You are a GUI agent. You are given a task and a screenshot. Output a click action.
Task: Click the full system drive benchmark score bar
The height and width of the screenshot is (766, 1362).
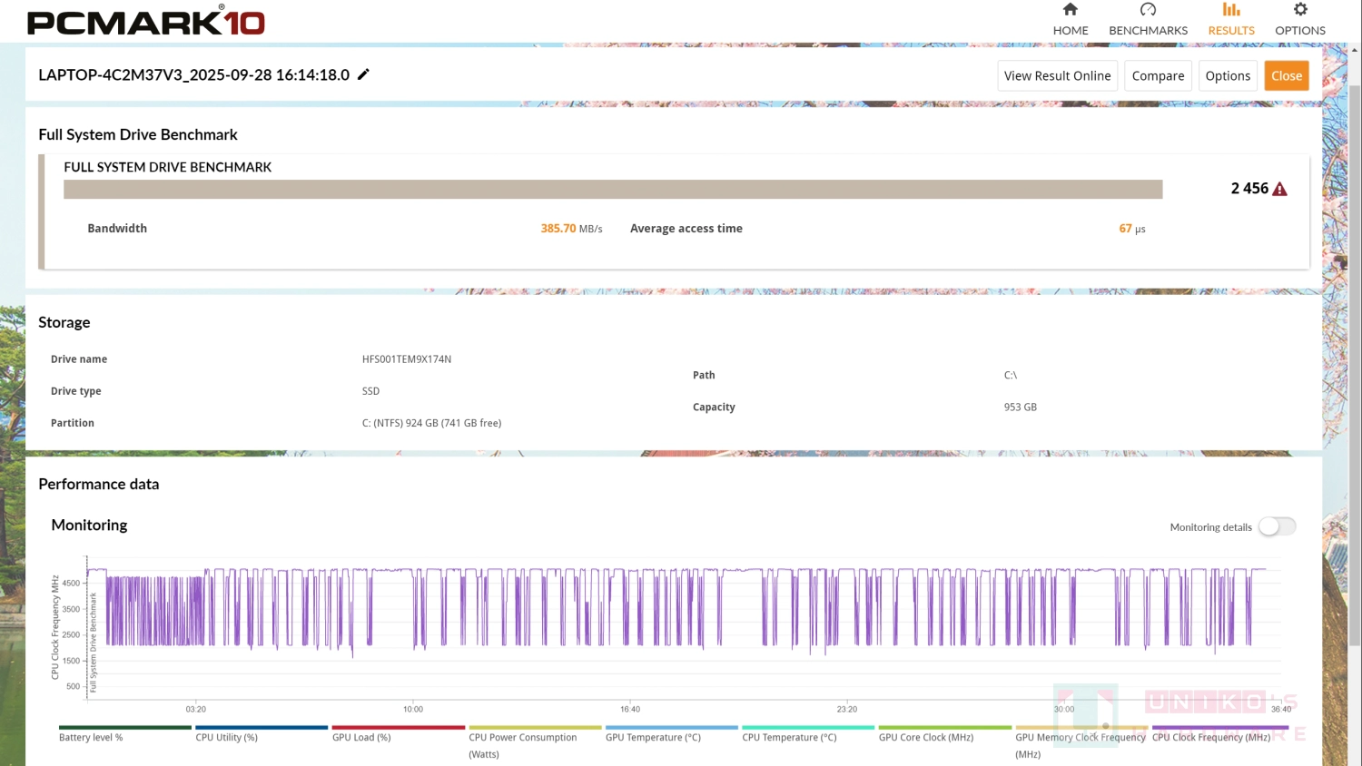pyautogui.click(x=613, y=189)
